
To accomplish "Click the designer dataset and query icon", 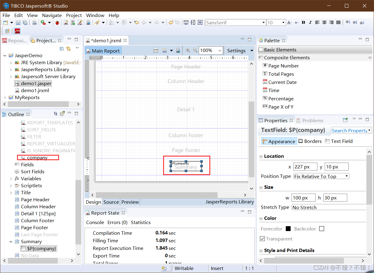I will 156,50.
